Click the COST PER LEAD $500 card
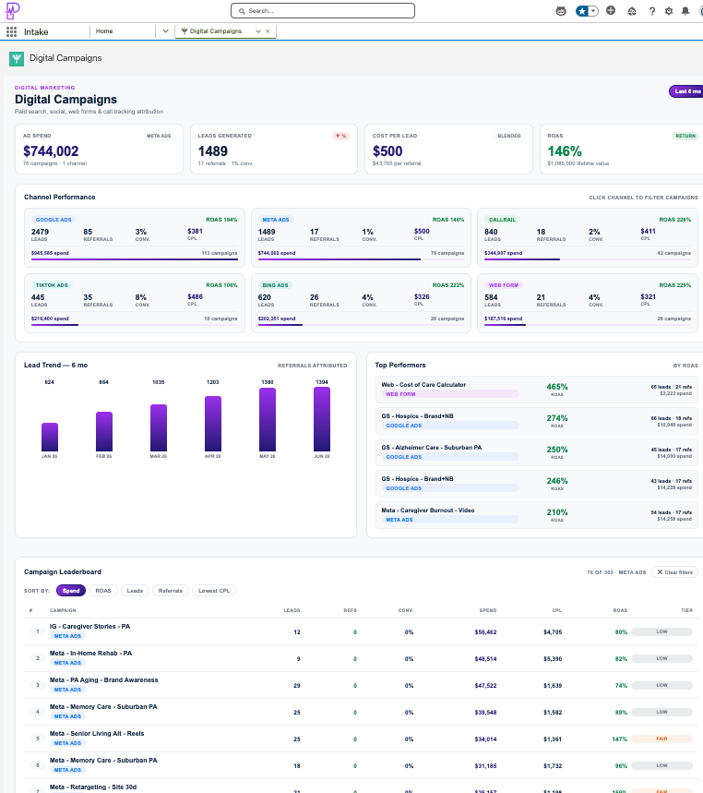703x793 pixels. tap(448, 150)
